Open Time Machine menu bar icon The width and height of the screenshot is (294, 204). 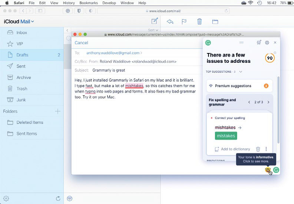(260, 3)
